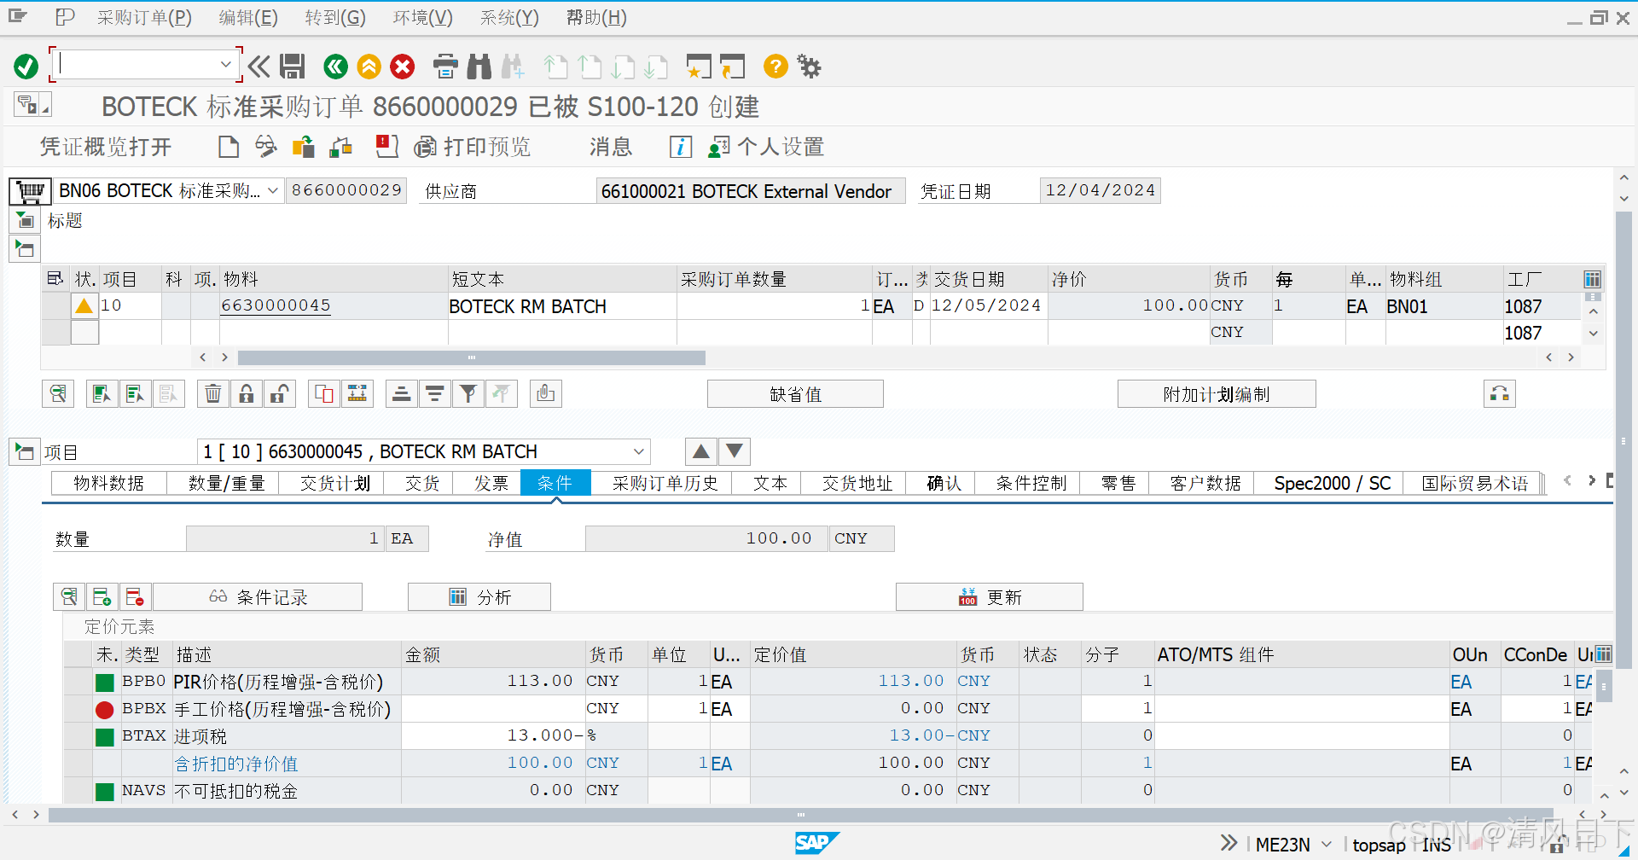Expand the status bar double-chevron
Screen dimensions: 1638x860
click(x=1228, y=843)
